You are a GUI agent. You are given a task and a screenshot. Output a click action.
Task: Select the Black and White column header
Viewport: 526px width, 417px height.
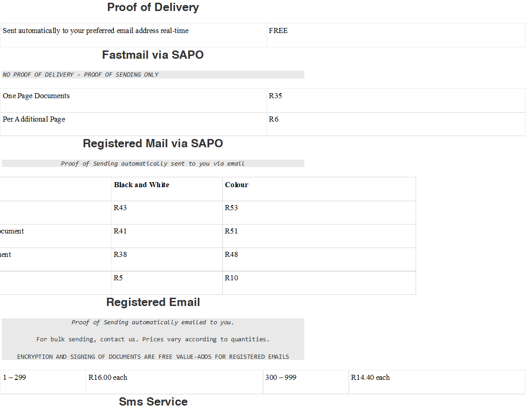141,185
